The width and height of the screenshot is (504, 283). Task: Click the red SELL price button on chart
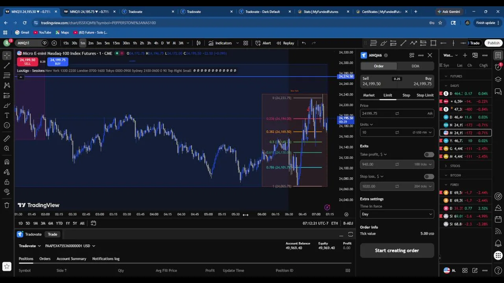pos(27,62)
